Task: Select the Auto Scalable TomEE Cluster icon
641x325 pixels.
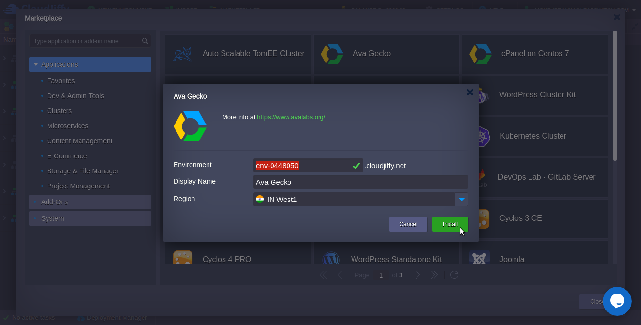Action: point(183,54)
